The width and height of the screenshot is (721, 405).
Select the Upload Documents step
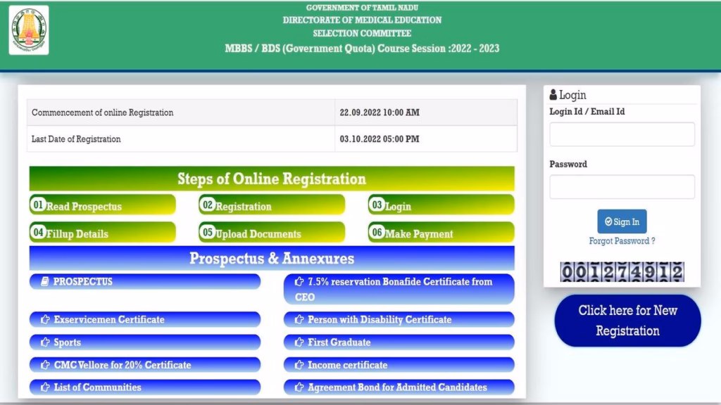[272, 232]
